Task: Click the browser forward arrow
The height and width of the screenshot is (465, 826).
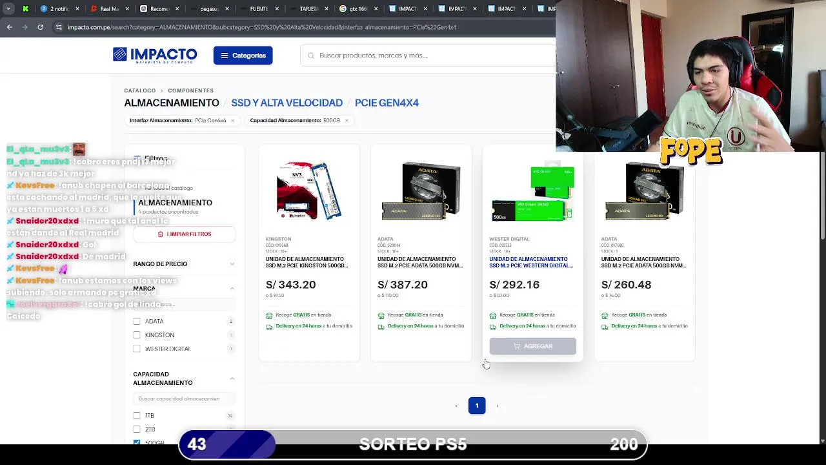Action: click(x=25, y=27)
